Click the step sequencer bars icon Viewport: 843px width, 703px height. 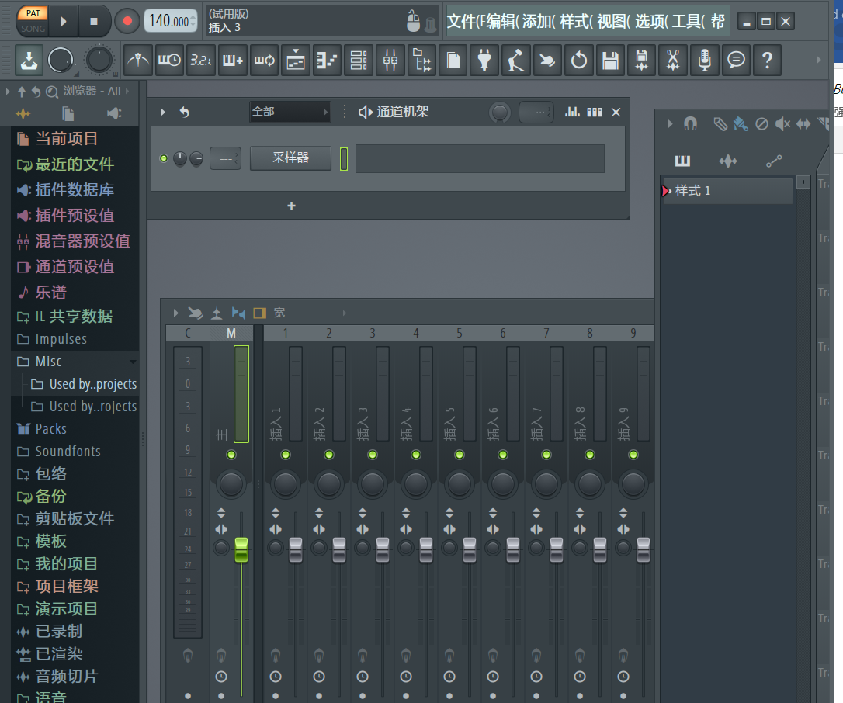coord(595,112)
